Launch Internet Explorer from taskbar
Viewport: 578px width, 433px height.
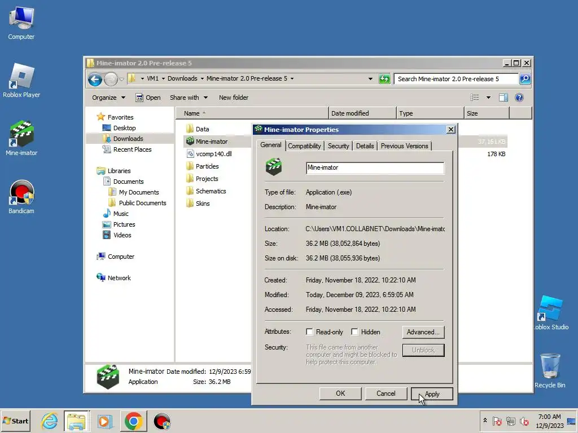tap(50, 421)
